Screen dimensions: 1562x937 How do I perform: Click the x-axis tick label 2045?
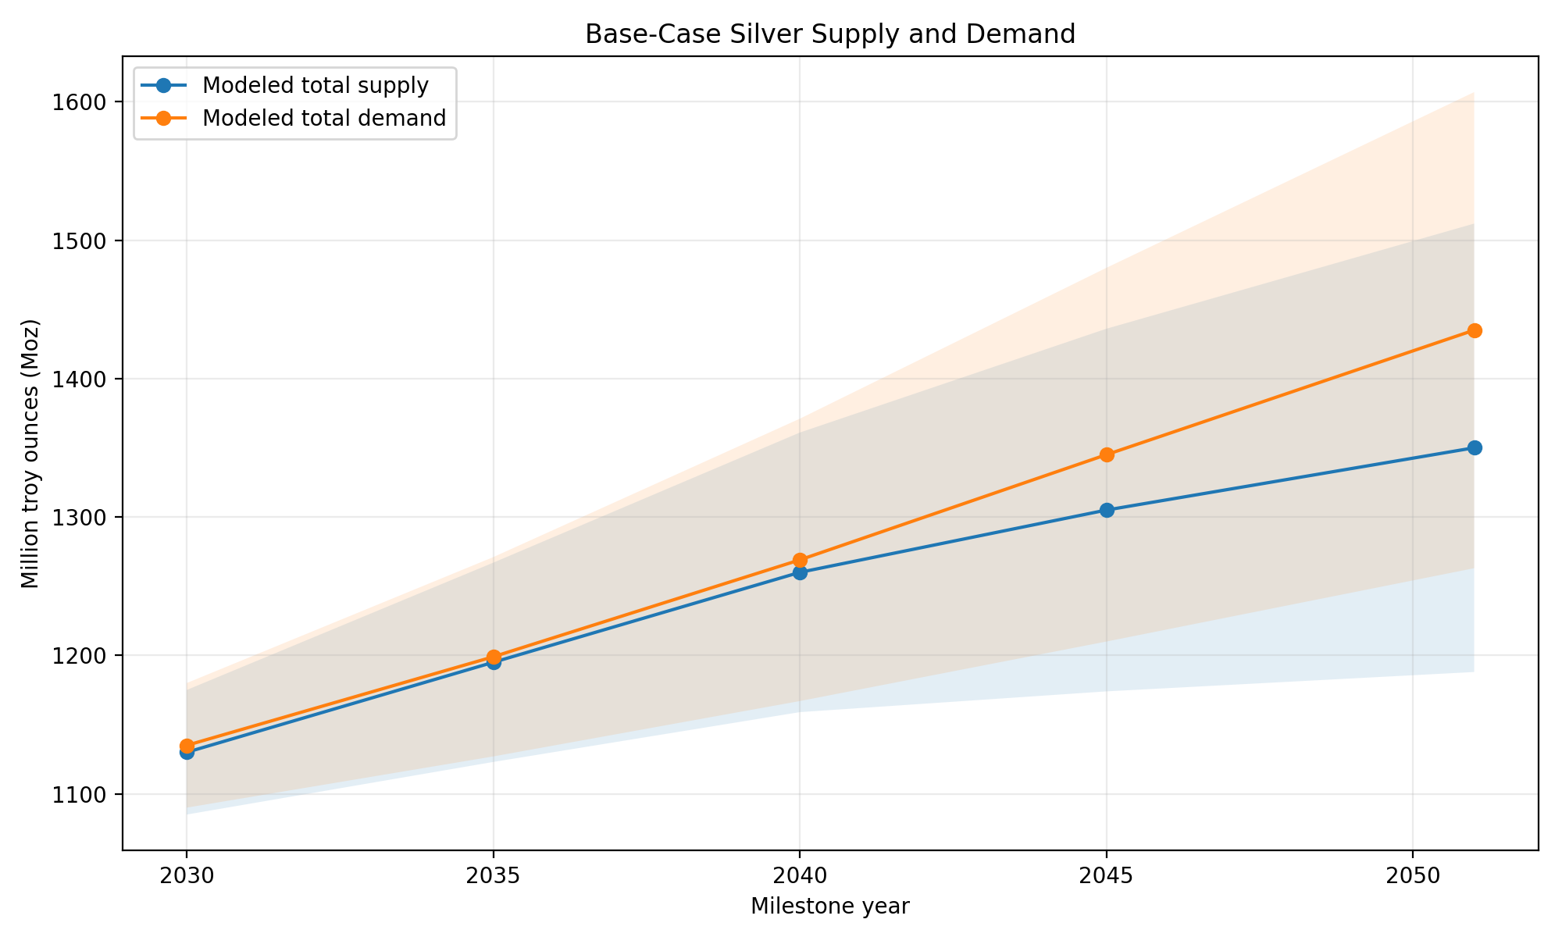pyautogui.click(x=1107, y=876)
